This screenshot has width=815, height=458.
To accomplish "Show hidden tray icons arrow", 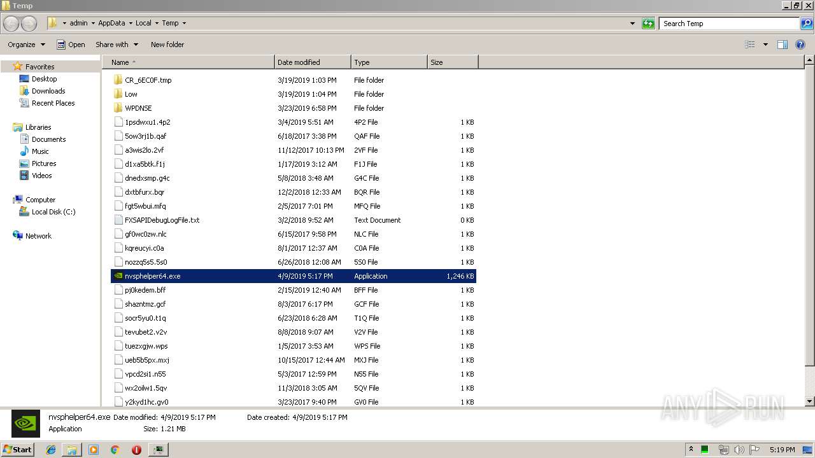I will (691, 450).
